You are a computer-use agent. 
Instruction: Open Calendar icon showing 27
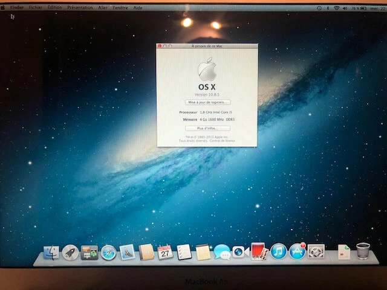click(165, 252)
